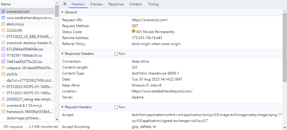Click the Request Method value GET
287x130 pixels.
[x=135, y=26]
